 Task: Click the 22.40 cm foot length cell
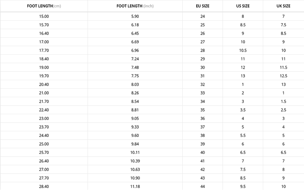[44, 110]
